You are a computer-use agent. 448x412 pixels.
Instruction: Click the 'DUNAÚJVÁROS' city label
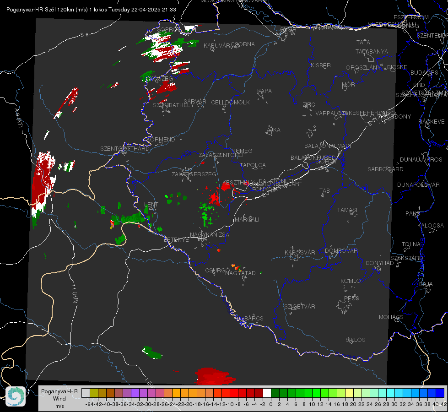[421, 160]
